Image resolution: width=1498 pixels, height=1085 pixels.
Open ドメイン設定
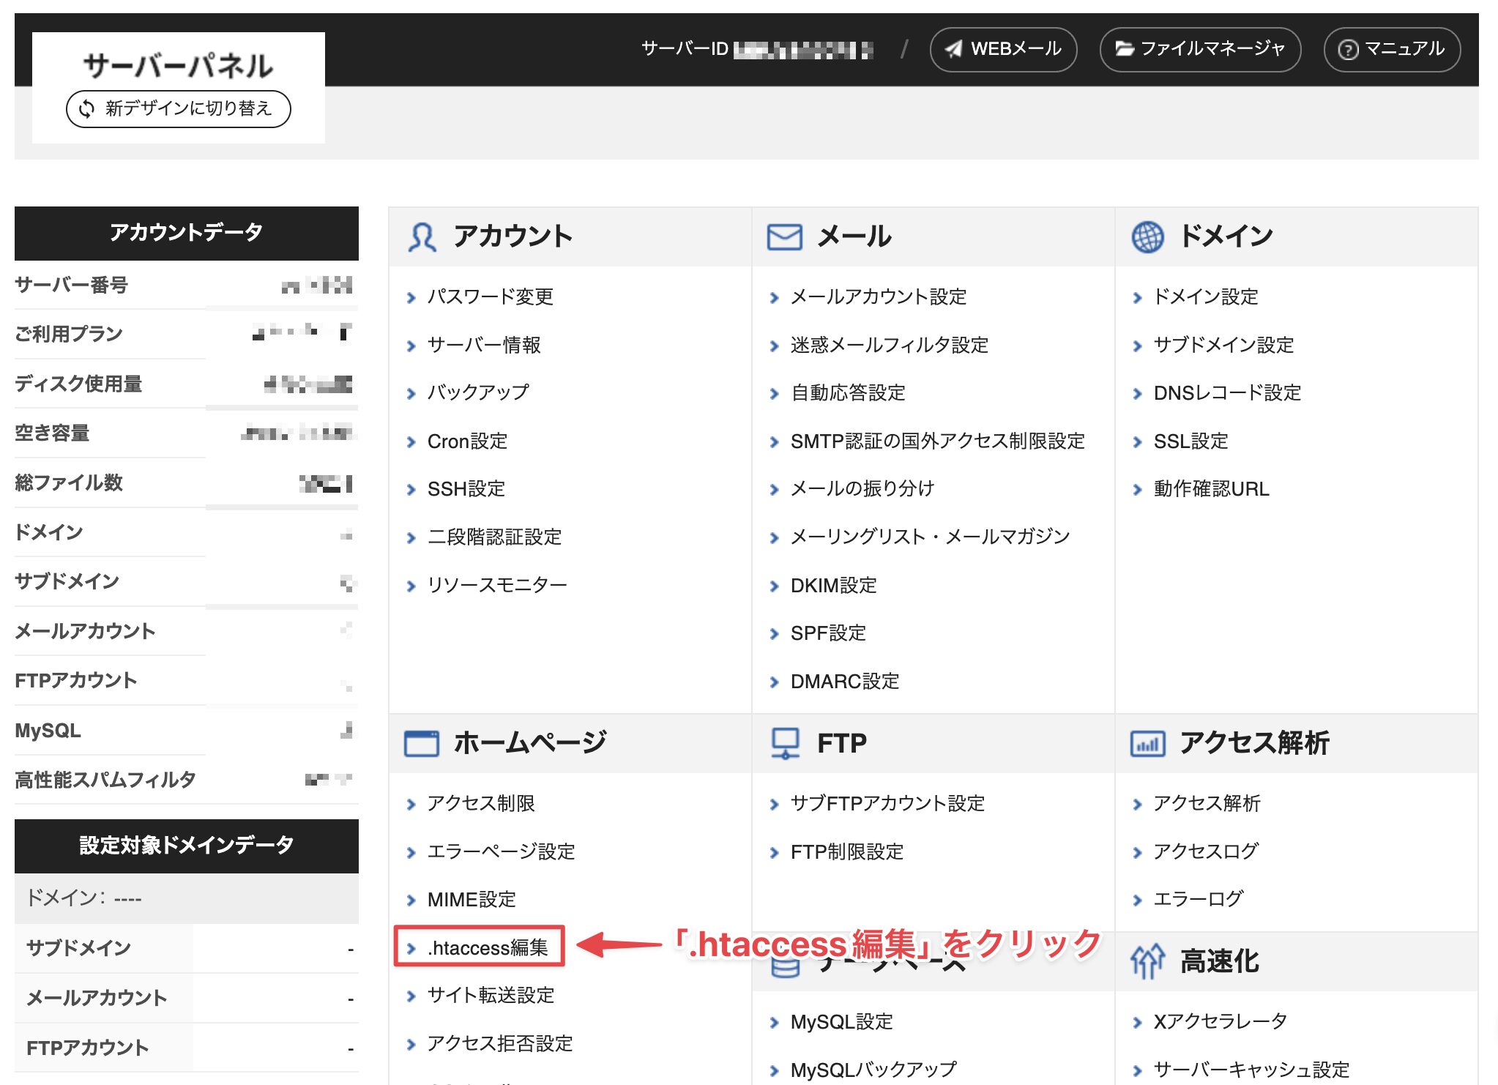[1206, 297]
